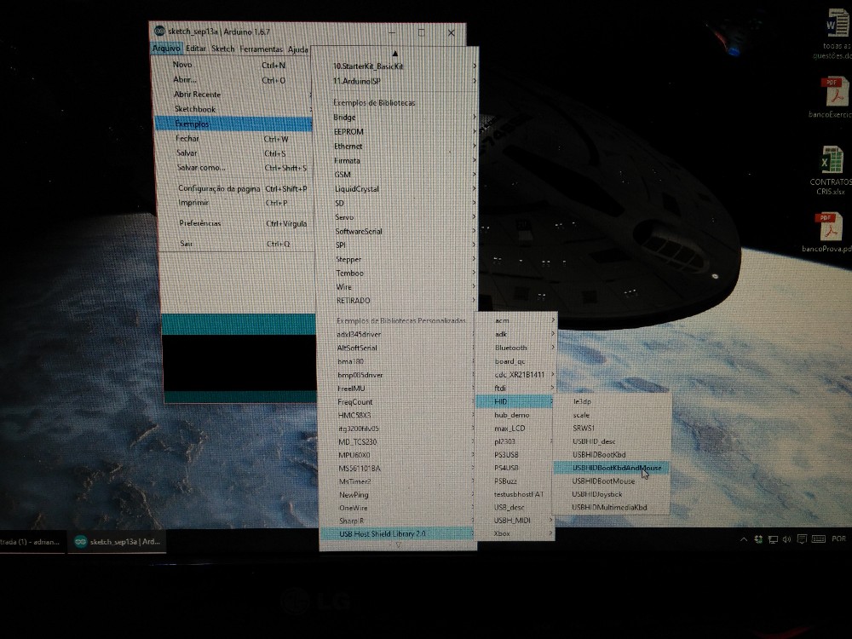Open the Arquivo menu
This screenshot has height=639, width=852.
(x=166, y=49)
